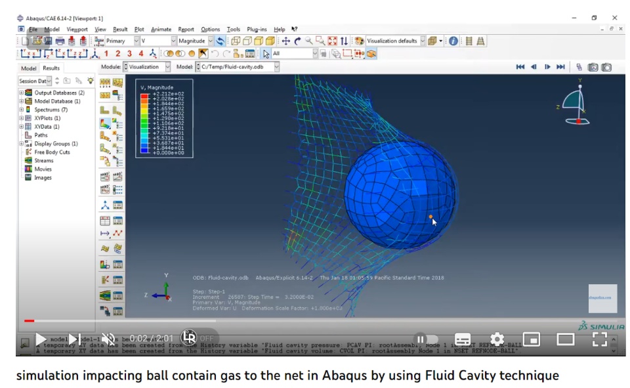Expand the Spectrums tree node
The image size is (630, 388).
21,110
